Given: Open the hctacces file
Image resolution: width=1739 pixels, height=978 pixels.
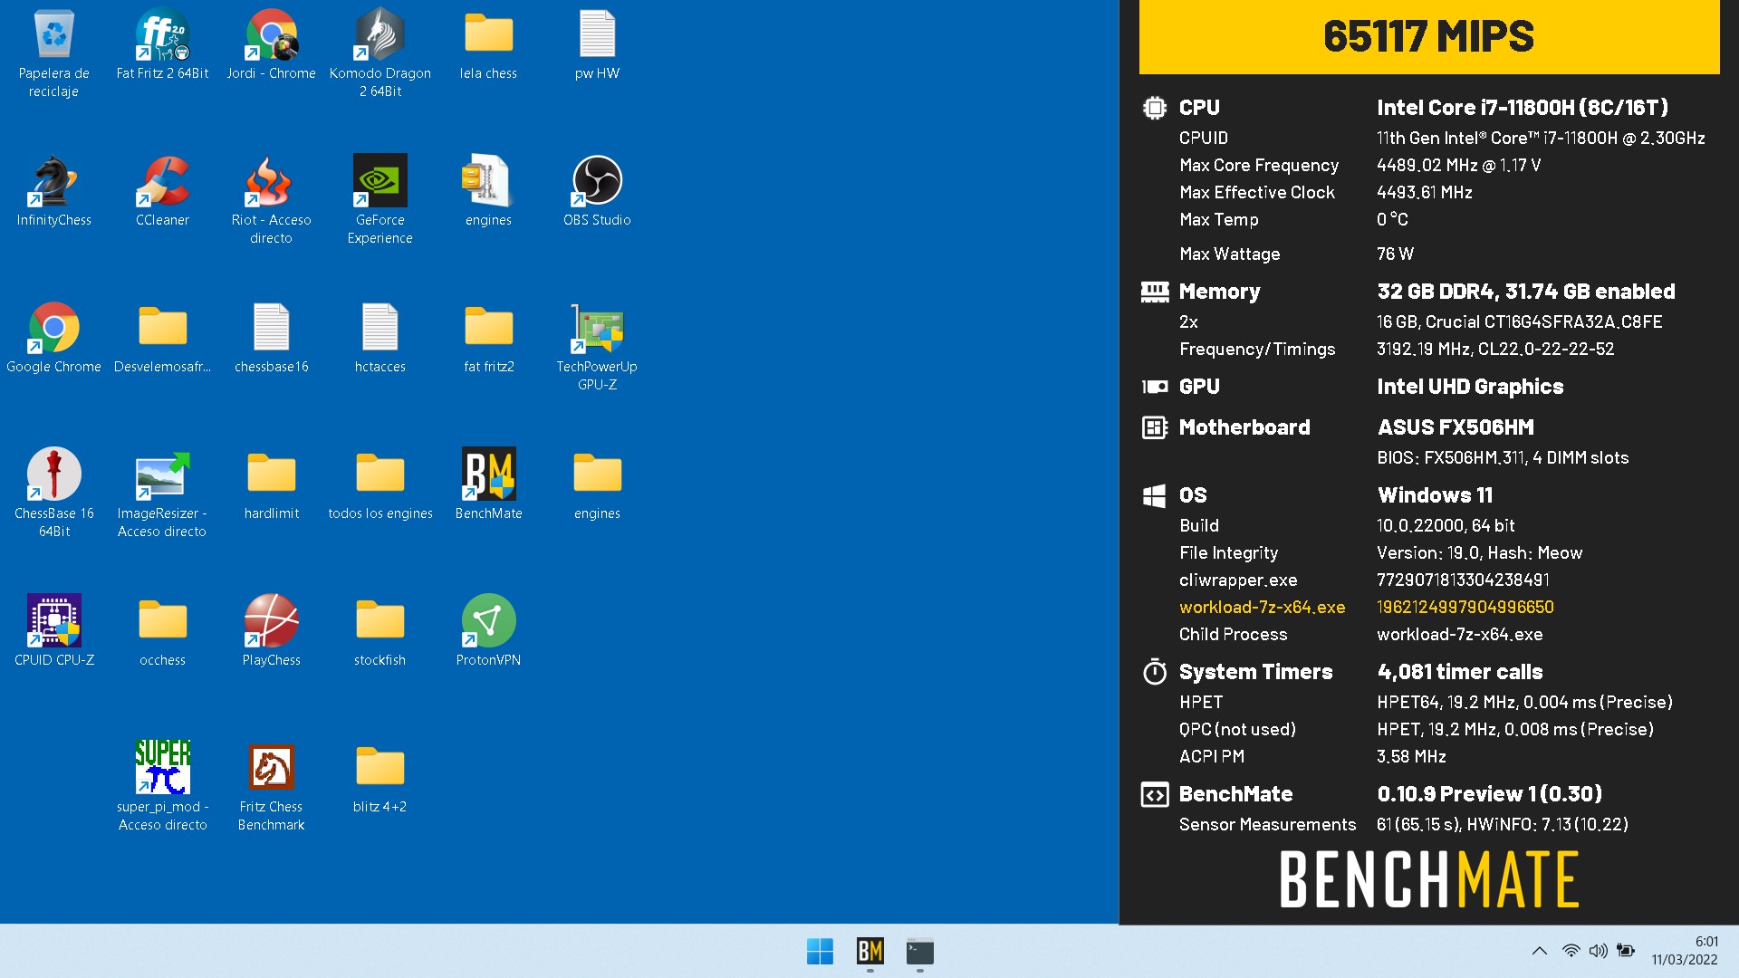Looking at the screenshot, I should (380, 337).
